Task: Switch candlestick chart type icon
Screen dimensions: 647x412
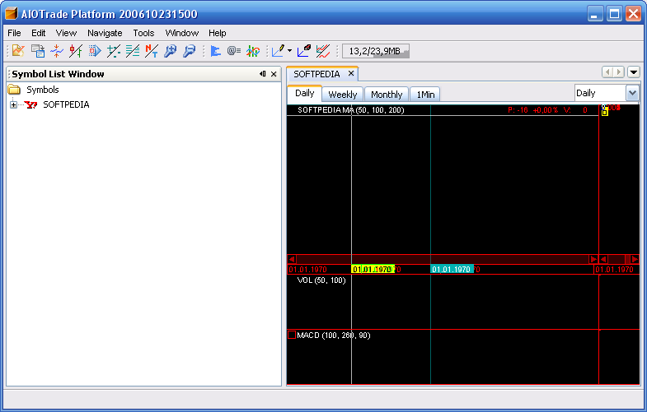Action: coord(76,51)
